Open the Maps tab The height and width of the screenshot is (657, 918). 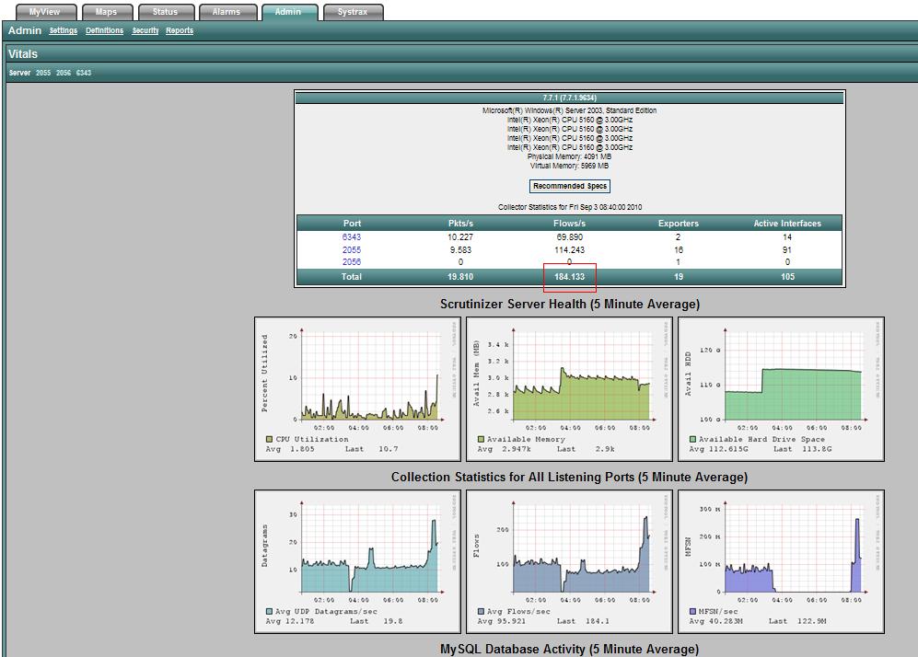pyautogui.click(x=107, y=12)
